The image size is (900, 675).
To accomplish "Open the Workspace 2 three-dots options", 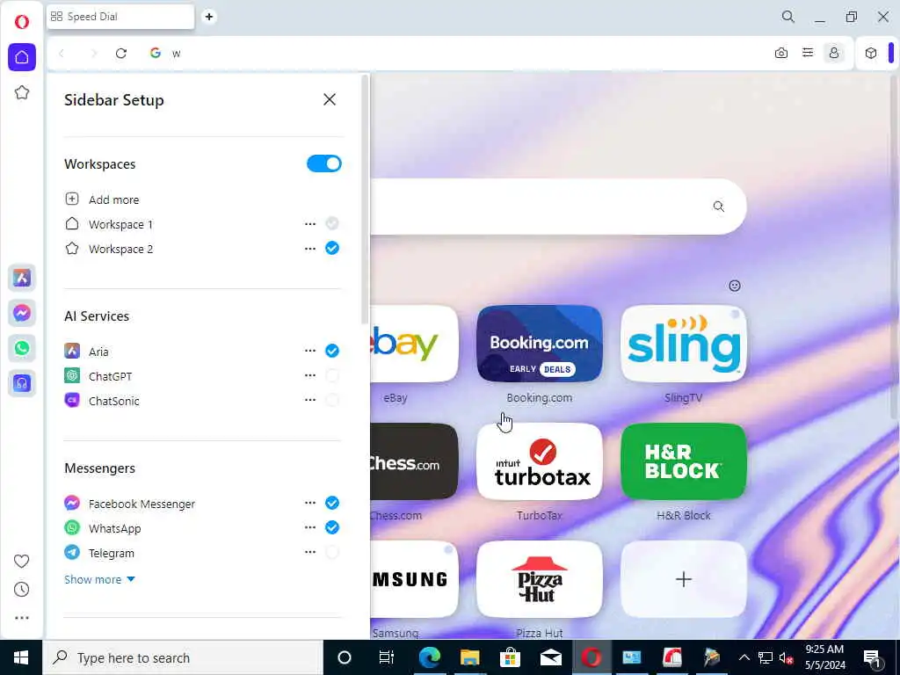I will point(310,249).
